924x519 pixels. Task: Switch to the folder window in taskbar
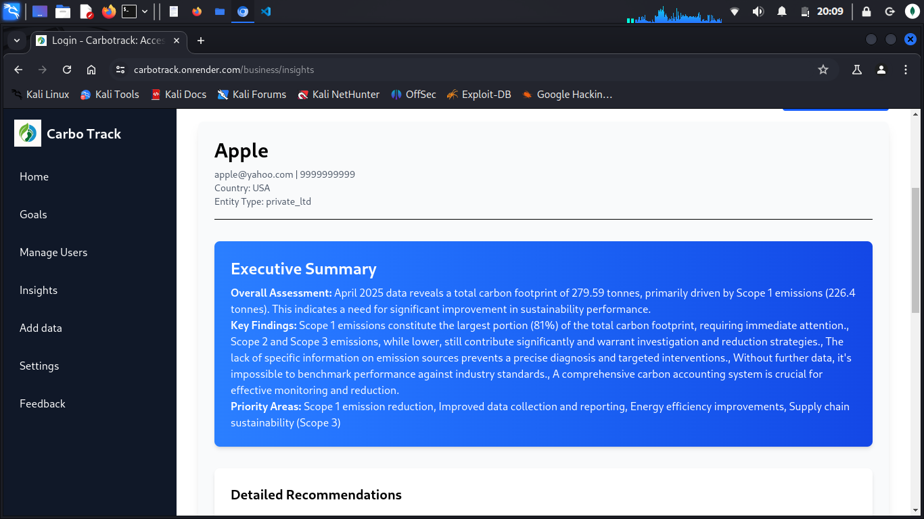(219, 11)
